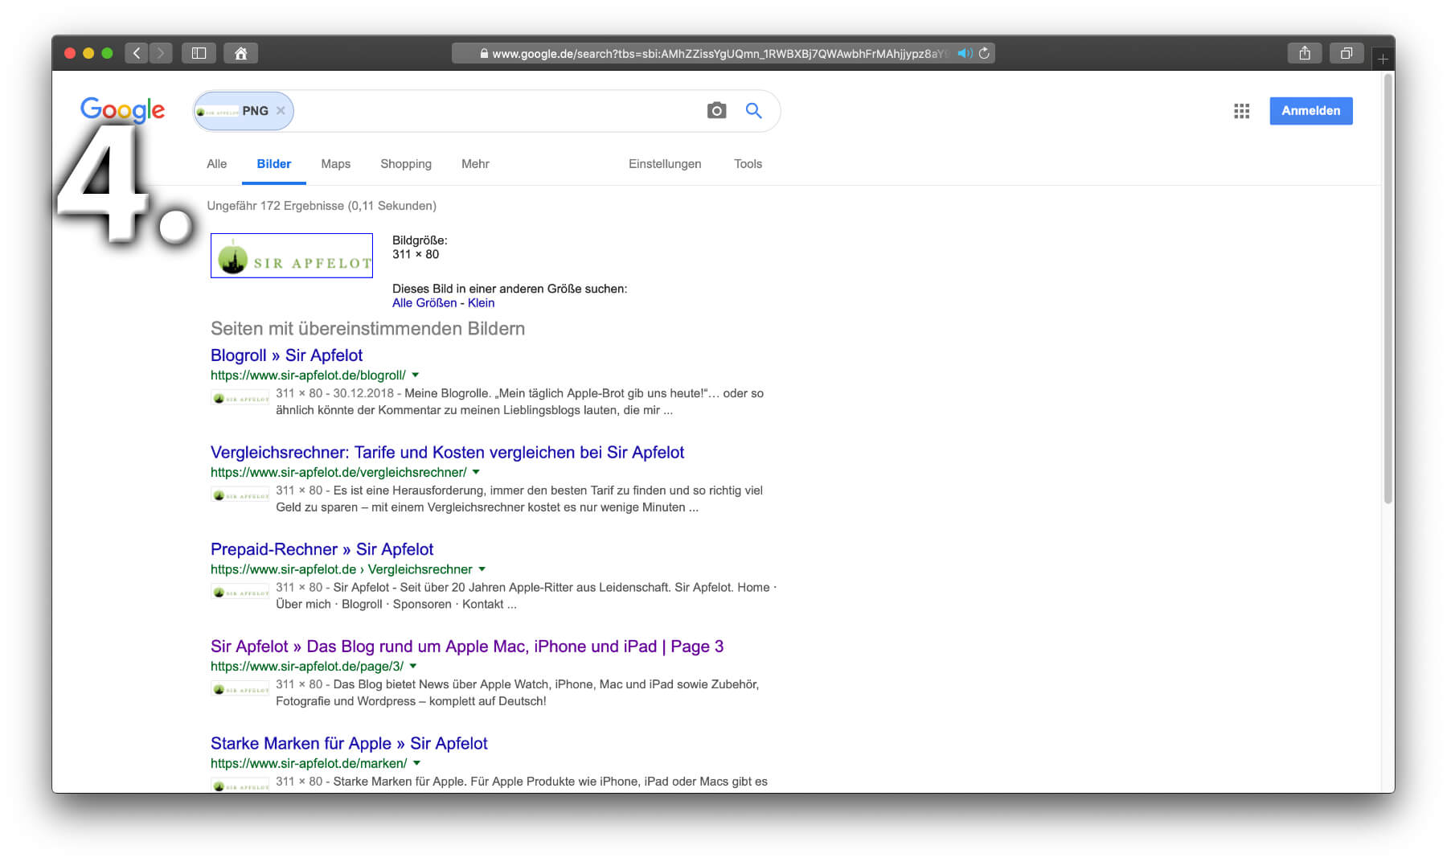Show the Safari sidebar
This screenshot has height=862, width=1447.
[199, 53]
